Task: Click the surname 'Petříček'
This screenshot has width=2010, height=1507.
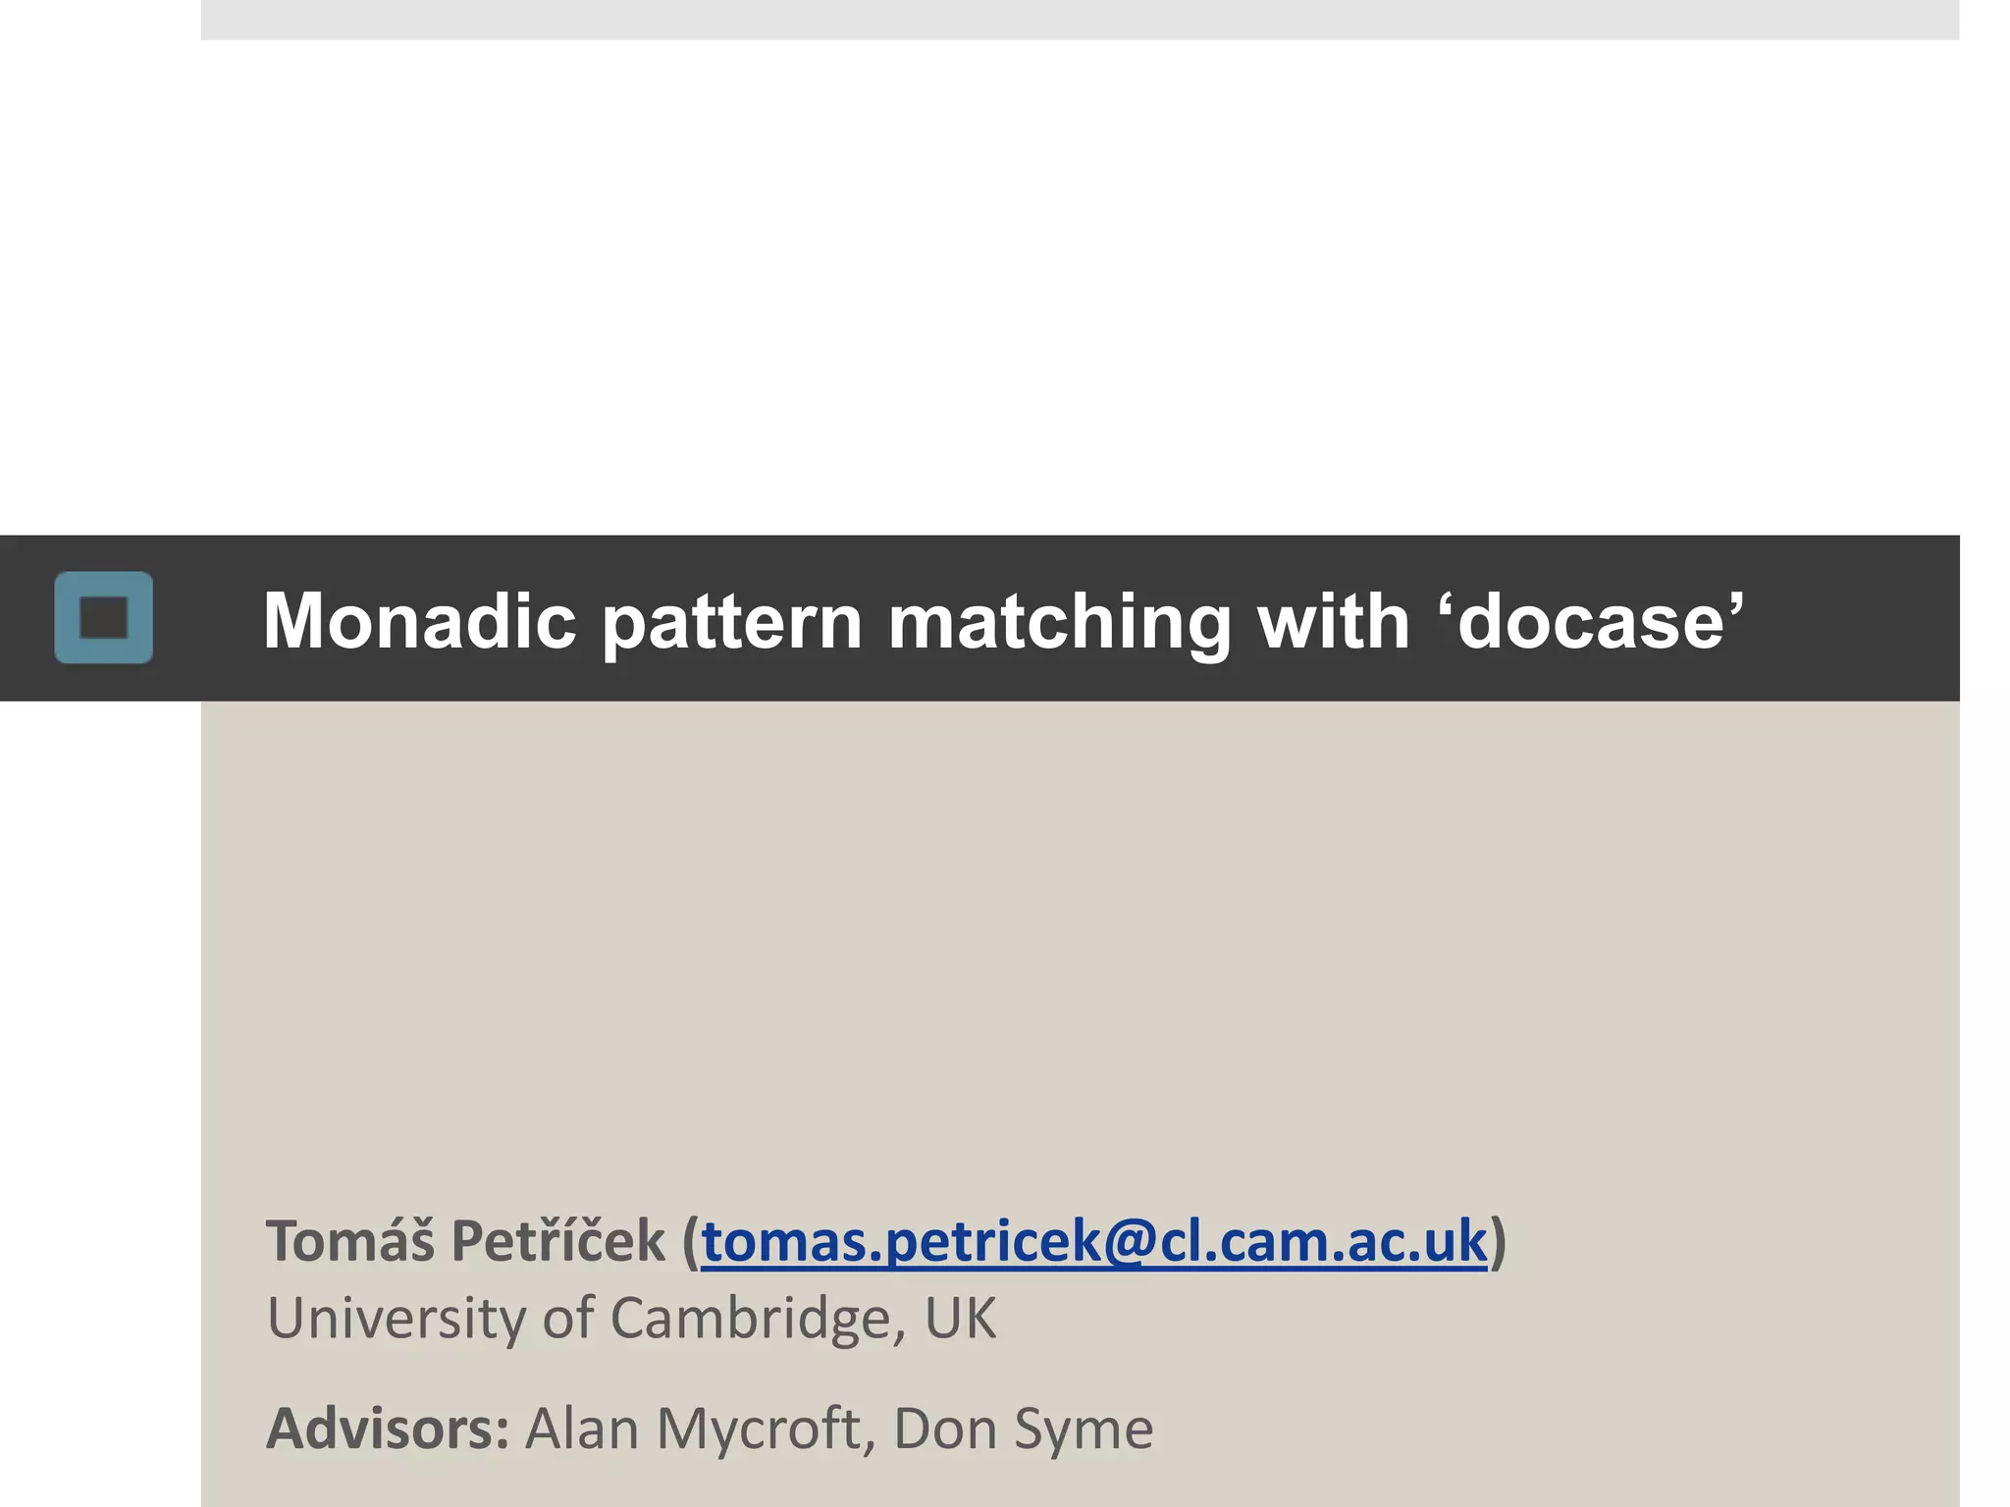Action: coord(557,1240)
